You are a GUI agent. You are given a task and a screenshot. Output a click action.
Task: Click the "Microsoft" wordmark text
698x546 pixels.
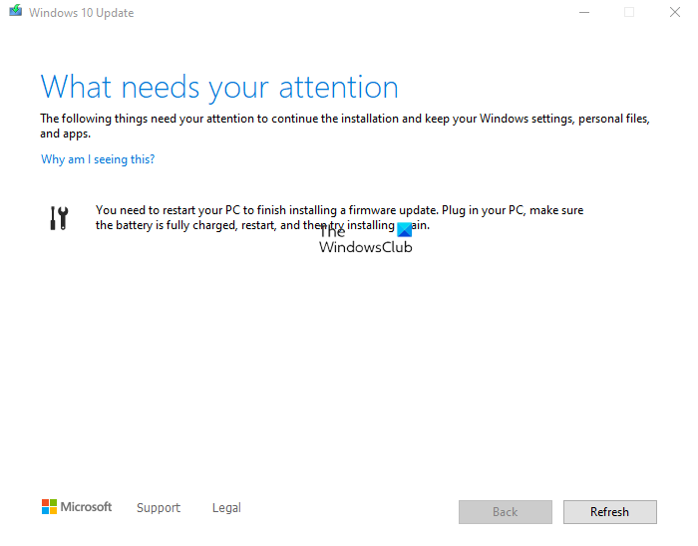[x=87, y=507]
